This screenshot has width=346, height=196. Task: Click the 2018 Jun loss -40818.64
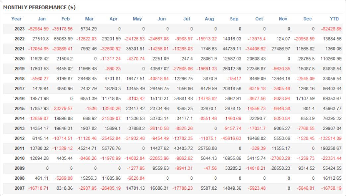(x=158, y=79)
